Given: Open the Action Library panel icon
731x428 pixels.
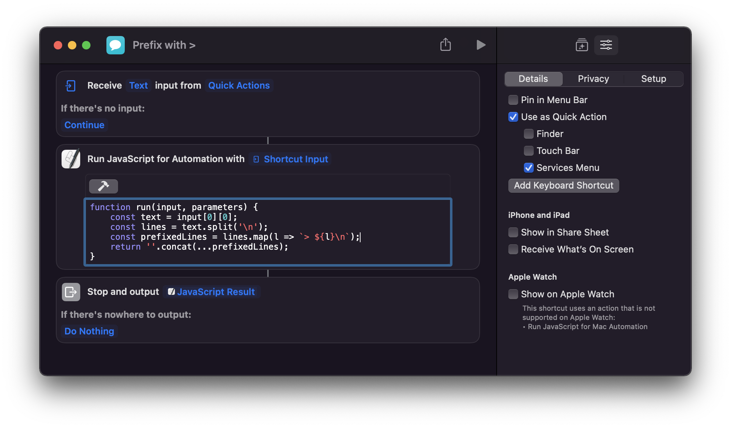Looking at the screenshot, I should pyautogui.click(x=582, y=45).
